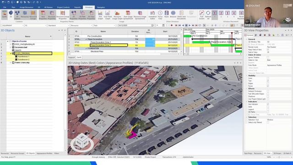Switch to the Project Controls ribbon tab
Viewport: 293px width, 165px height.
(63, 7)
